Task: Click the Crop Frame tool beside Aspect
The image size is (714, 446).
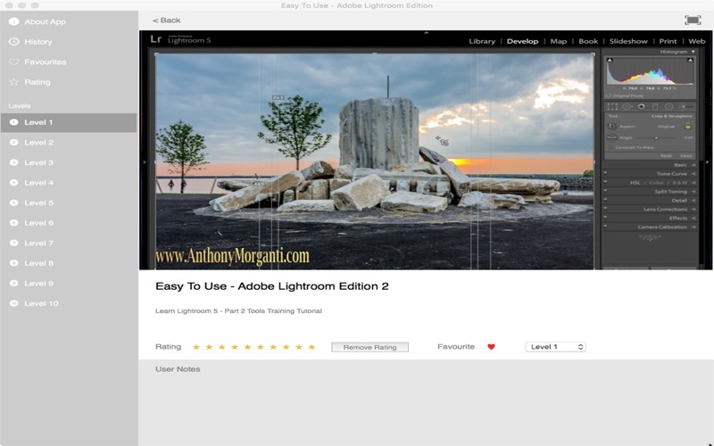Action: tap(612, 126)
